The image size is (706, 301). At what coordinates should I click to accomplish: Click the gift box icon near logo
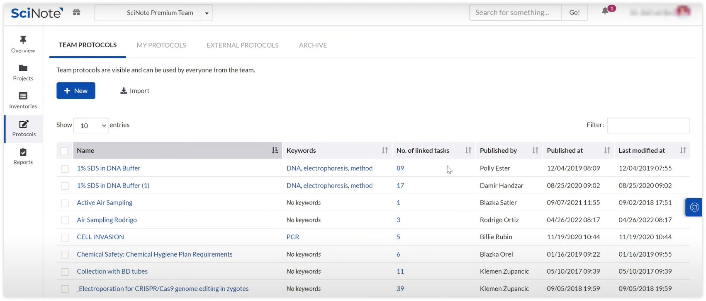[76, 12]
